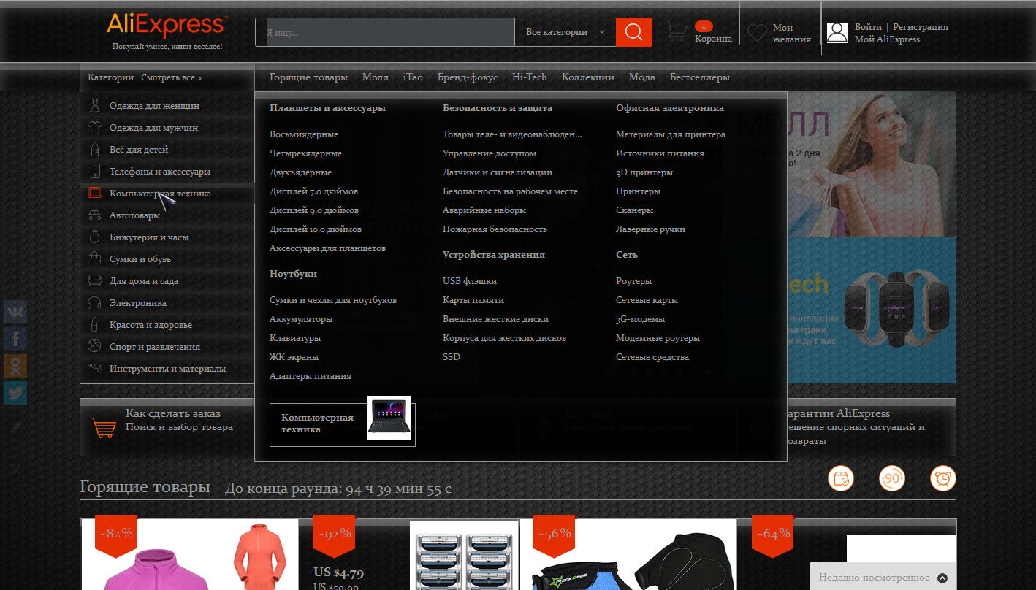Click the men's clothing t-shirt icon

click(x=94, y=128)
